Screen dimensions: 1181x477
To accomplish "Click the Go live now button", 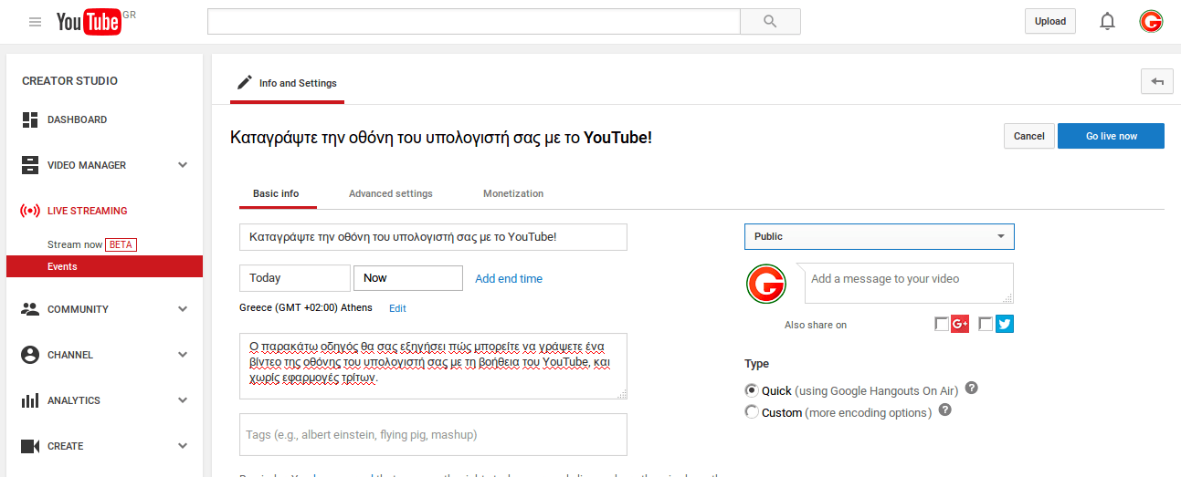I will coord(1111,136).
